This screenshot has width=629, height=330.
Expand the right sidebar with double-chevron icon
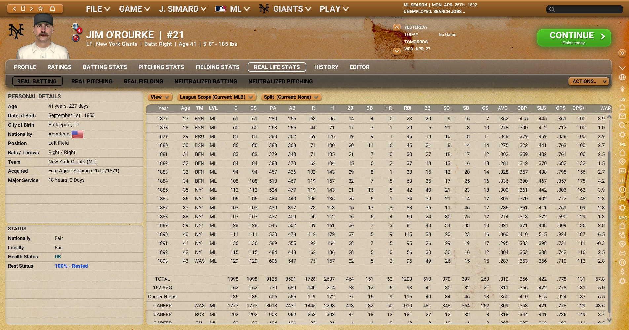pos(622,53)
